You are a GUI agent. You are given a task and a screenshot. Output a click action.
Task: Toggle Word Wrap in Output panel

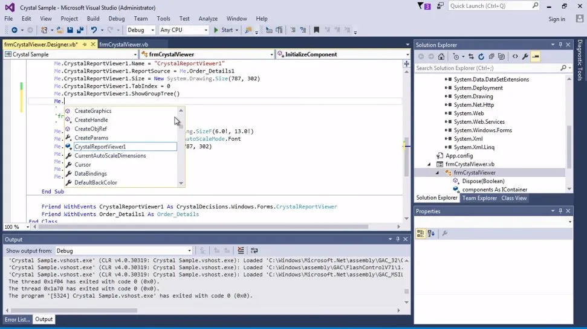255,251
